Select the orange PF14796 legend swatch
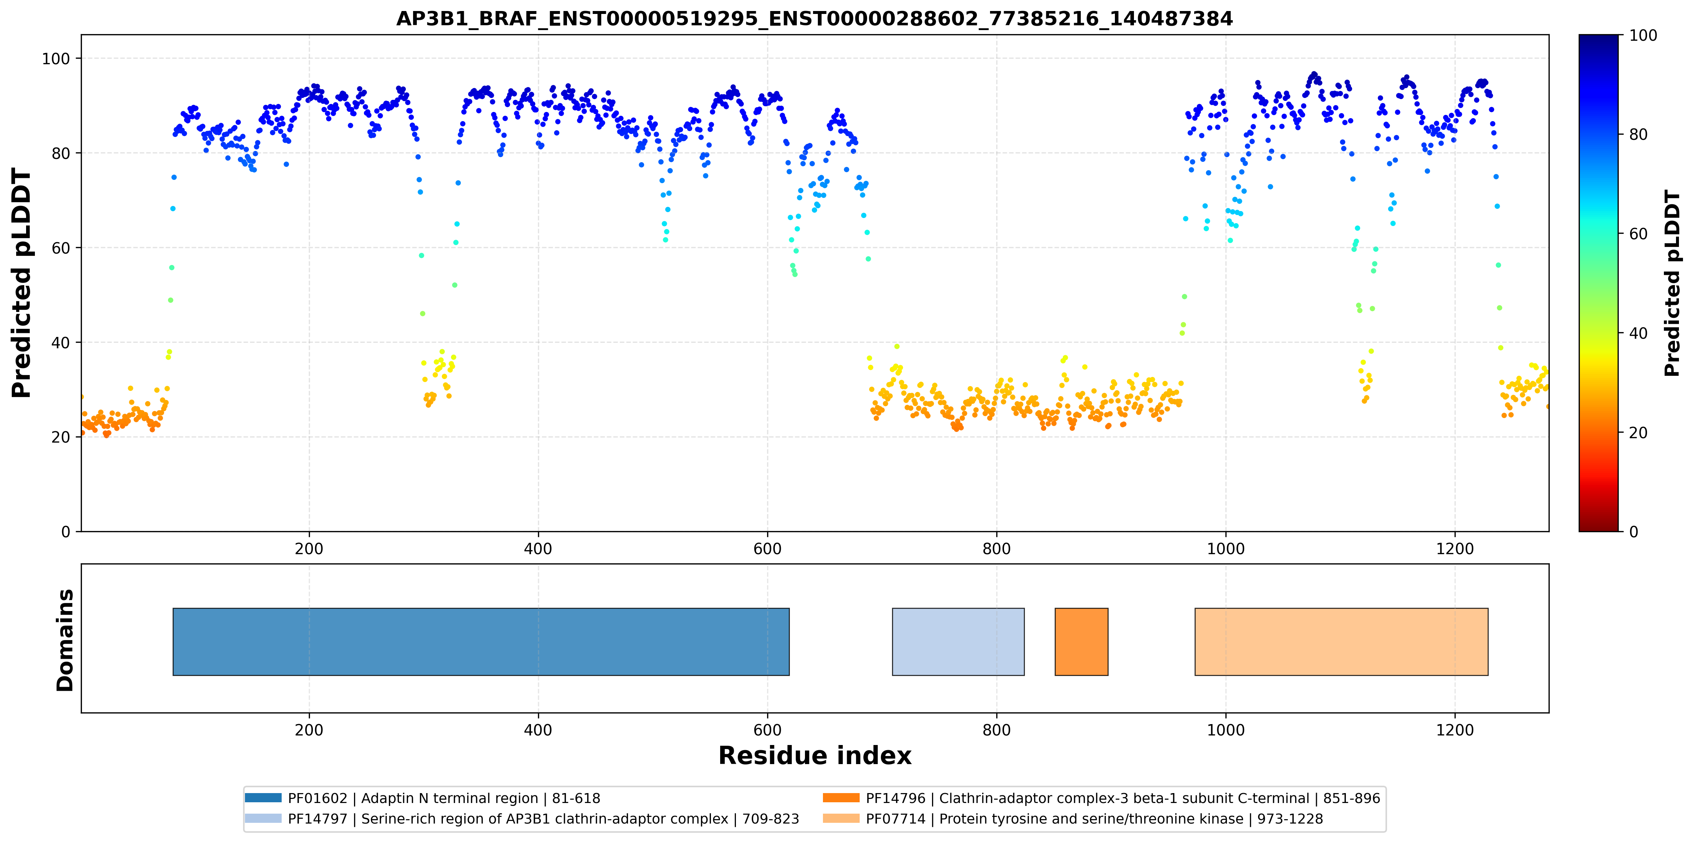This screenshot has height=843, width=1694. (x=841, y=797)
